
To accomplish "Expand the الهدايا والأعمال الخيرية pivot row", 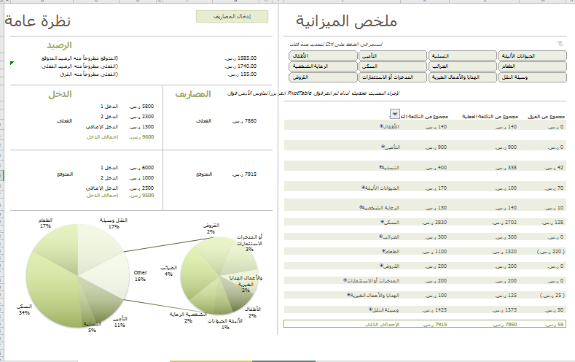I will (349, 295).
